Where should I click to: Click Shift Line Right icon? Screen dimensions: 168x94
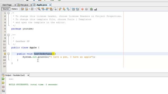pyautogui.click(x=77, y=9)
